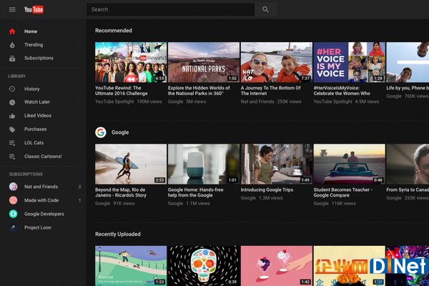The height and width of the screenshot is (286, 429).
Task: Play the Google Home speaker thumbnail
Action: (204, 164)
